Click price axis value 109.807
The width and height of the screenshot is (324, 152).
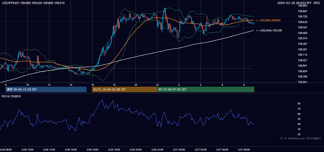(x=302, y=11)
